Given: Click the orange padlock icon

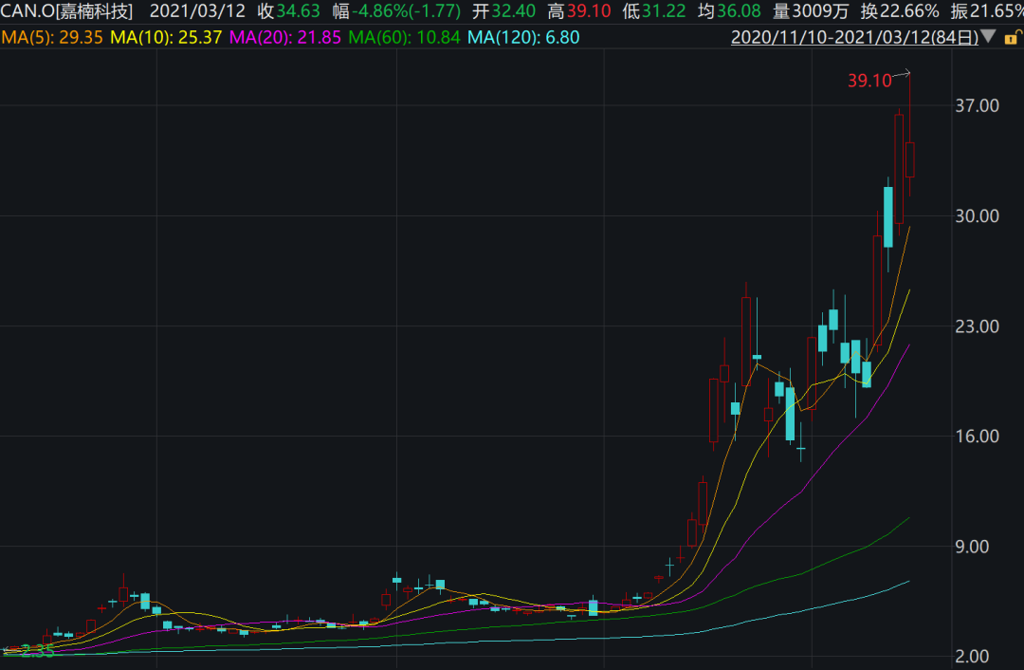Looking at the screenshot, I should [x=1013, y=38].
